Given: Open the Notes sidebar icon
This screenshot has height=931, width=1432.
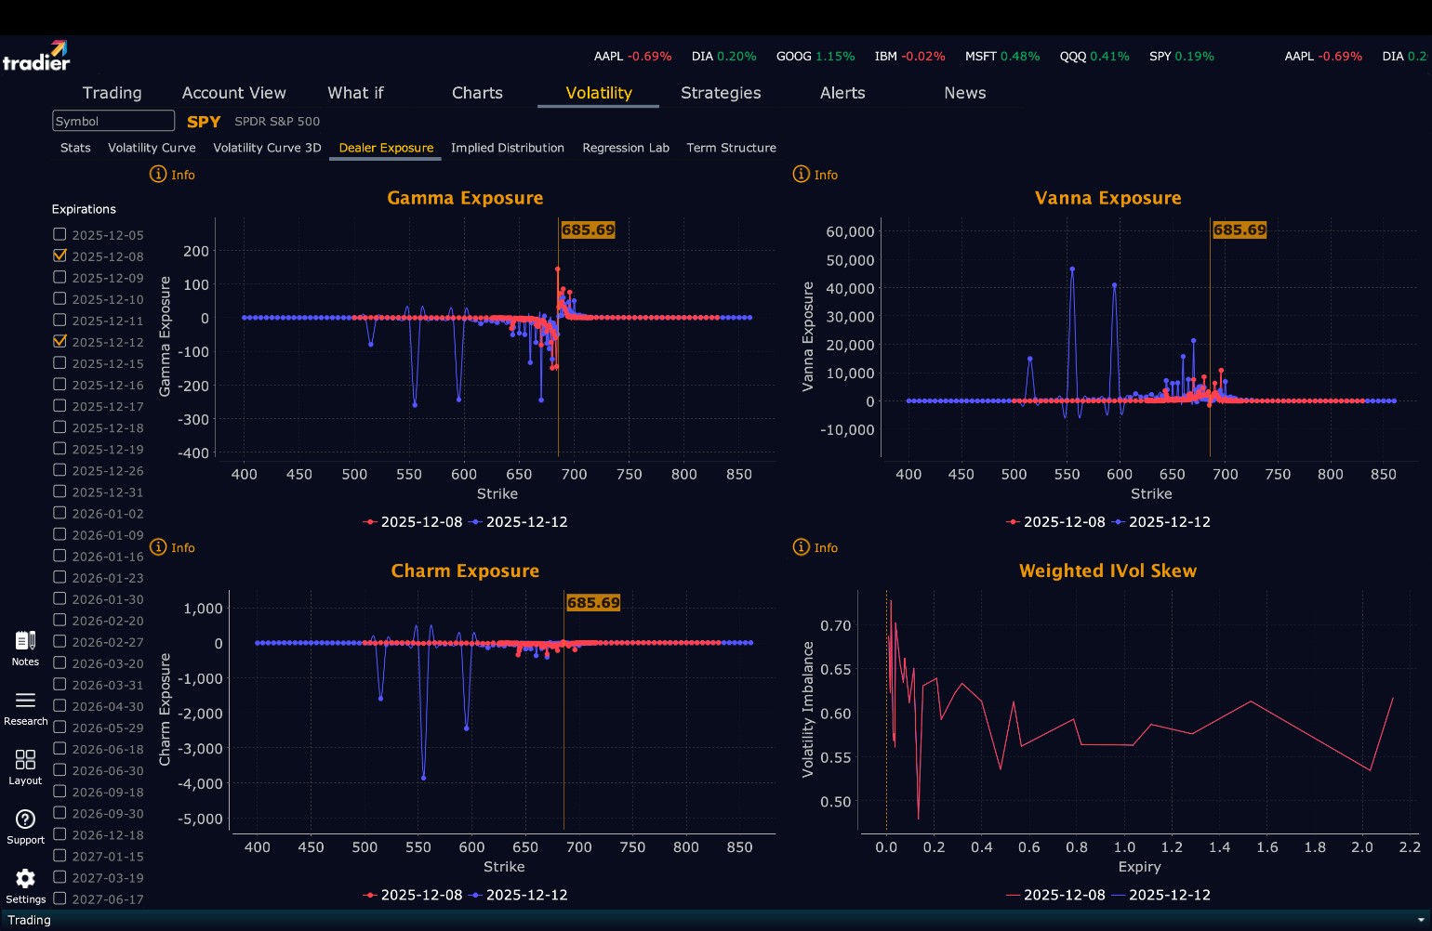Looking at the screenshot, I should tap(25, 641).
